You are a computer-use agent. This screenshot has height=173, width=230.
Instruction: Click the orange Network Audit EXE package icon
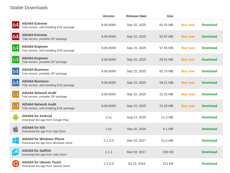pos(16,106)
